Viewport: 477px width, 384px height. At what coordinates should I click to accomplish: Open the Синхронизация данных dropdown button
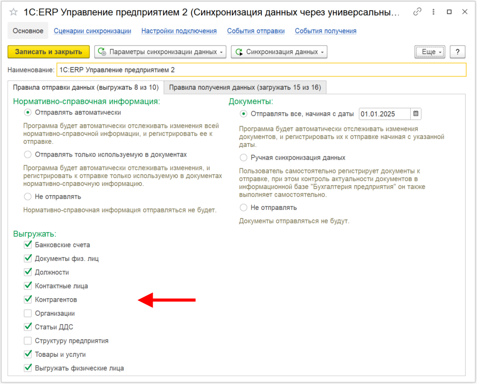pyautogui.click(x=279, y=52)
